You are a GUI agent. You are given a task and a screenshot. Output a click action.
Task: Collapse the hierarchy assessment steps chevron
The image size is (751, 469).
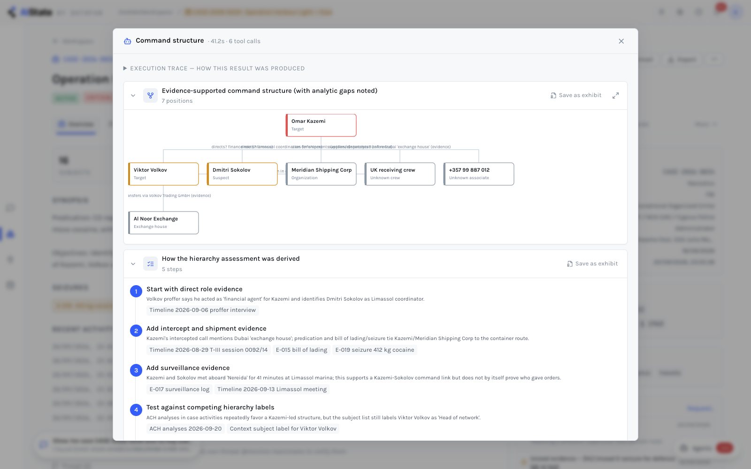tap(133, 264)
